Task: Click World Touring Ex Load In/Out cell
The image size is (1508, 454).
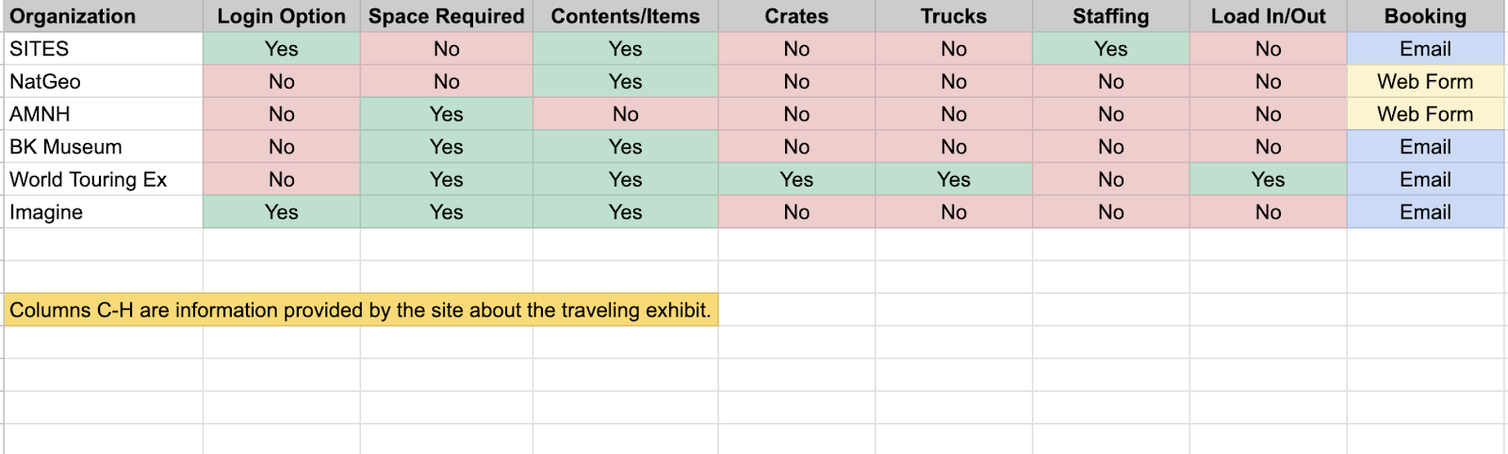Action: click(x=1268, y=179)
